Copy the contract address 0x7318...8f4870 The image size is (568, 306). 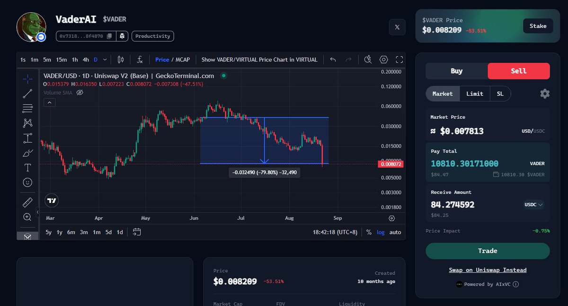pos(109,36)
